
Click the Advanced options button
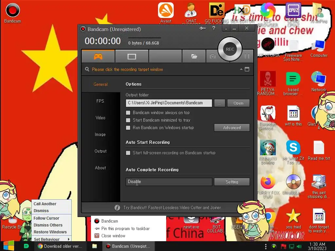pos(232,128)
